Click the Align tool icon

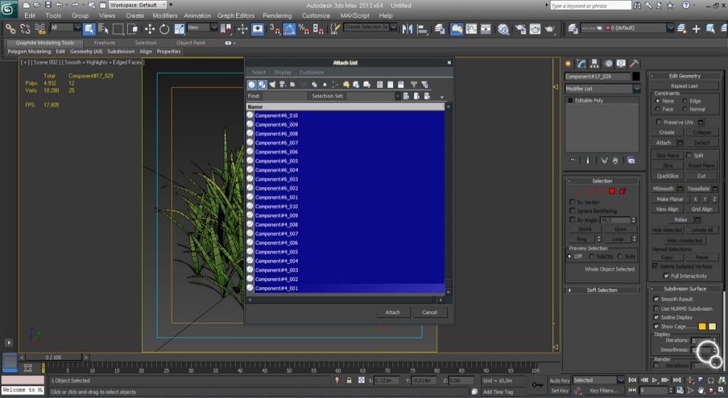pyautogui.click(x=422, y=28)
